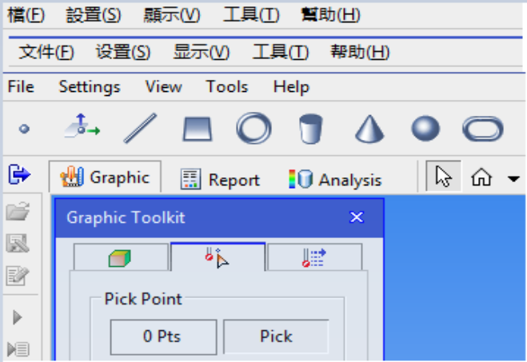Expand the dropdown arrow beside the home icon
Viewport: 527px width, 362px height.
tap(513, 179)
